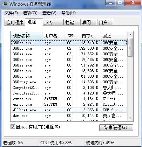Switch to the 服务 tab
This screenshot has height=147, width=142.
[x=53, y=22]
